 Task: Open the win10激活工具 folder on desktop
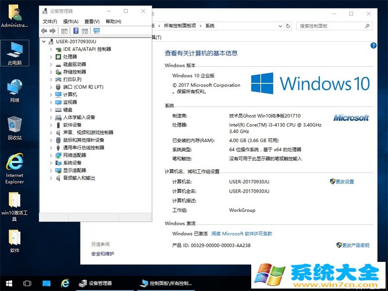(15, 207)
